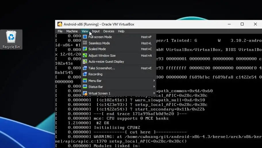Click the 'Modules linked in:' console line
This screenshot has width=262, height=148.
117,146
